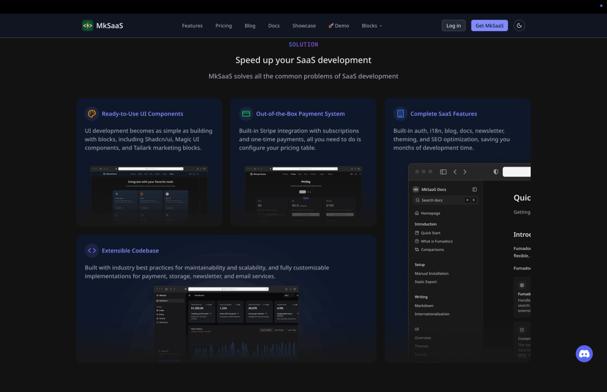Viewport: 607px width, 392px height.
Task: Open the Features nav item
Action: [192, 26]
